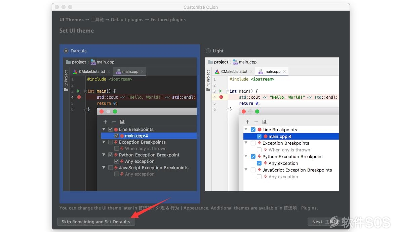Collapse Python Exception Breakpoint node in Light preview
Screen dimensions: 396x232
pyautogui.click(x=246, y=156)
